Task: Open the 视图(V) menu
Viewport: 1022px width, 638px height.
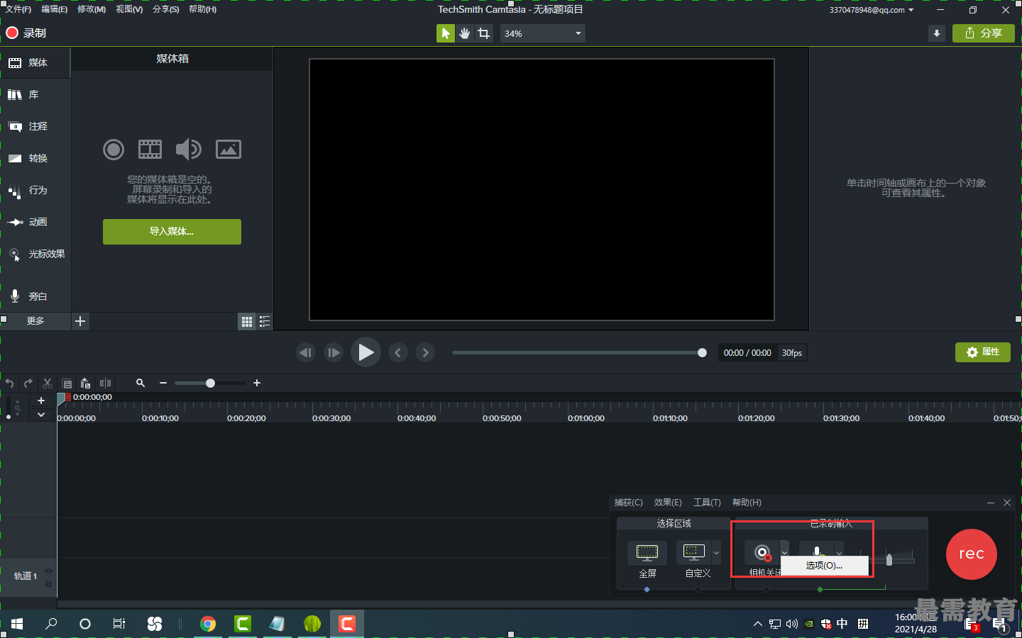Action: [x=129, y=9]
